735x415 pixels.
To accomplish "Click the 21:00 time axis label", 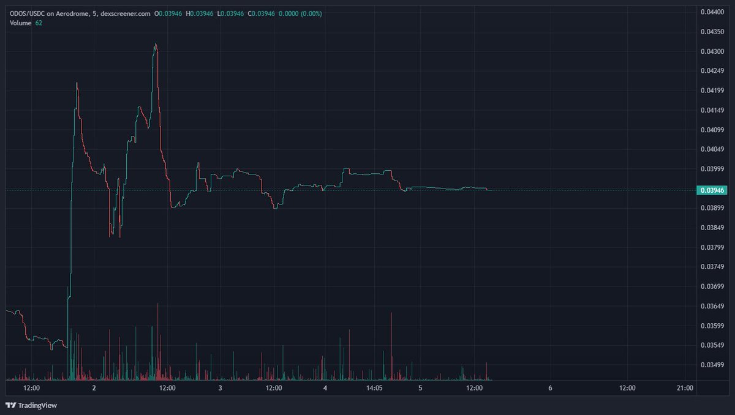I will [685, 388].
